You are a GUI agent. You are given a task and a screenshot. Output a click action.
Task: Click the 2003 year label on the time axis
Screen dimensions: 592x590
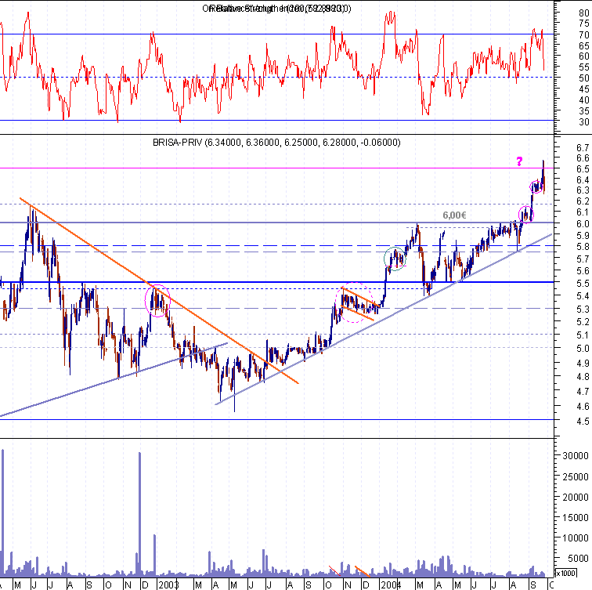168,585
